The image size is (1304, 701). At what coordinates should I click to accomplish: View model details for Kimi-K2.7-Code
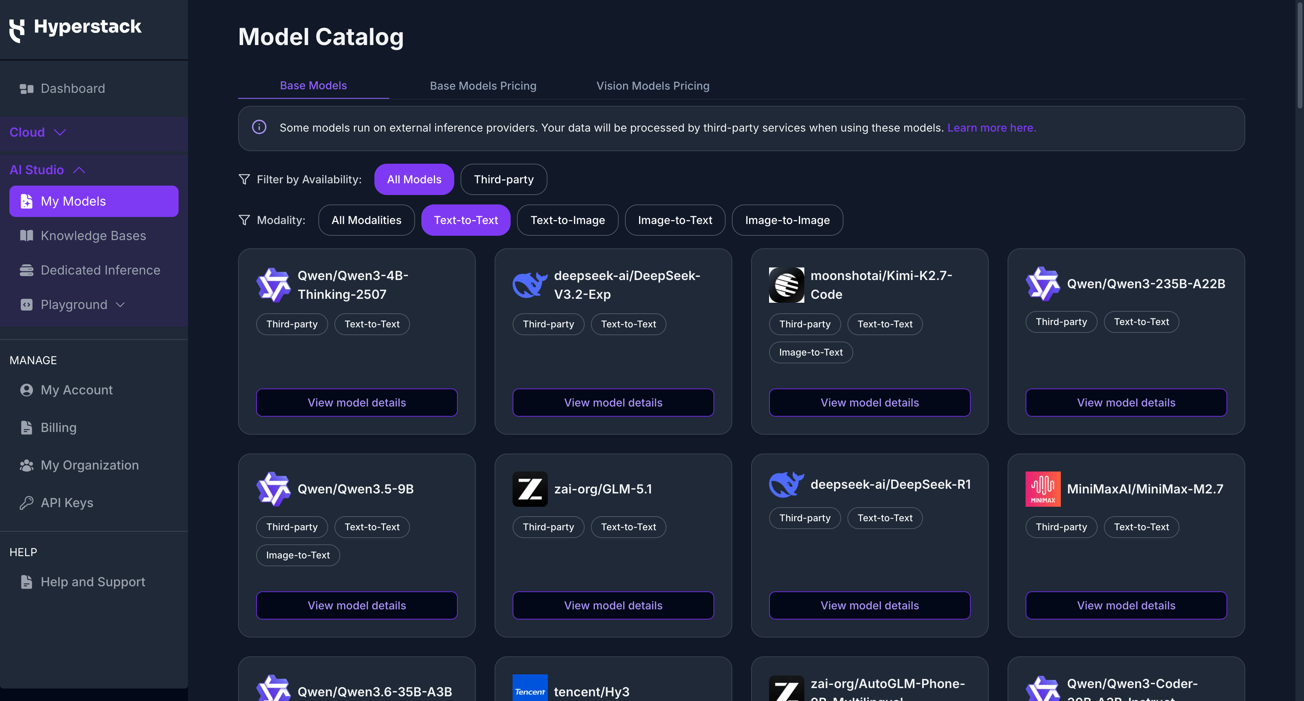click(x=870, y=402)
